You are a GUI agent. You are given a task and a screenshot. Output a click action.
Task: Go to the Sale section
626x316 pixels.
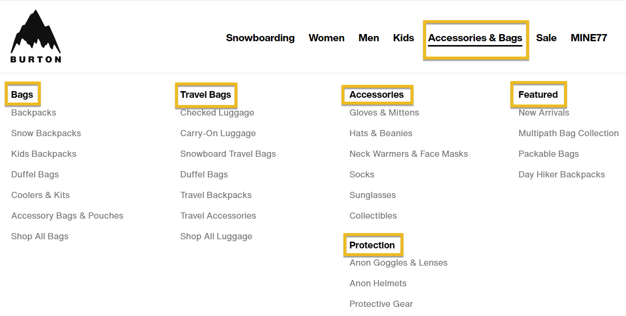point(546,38)
